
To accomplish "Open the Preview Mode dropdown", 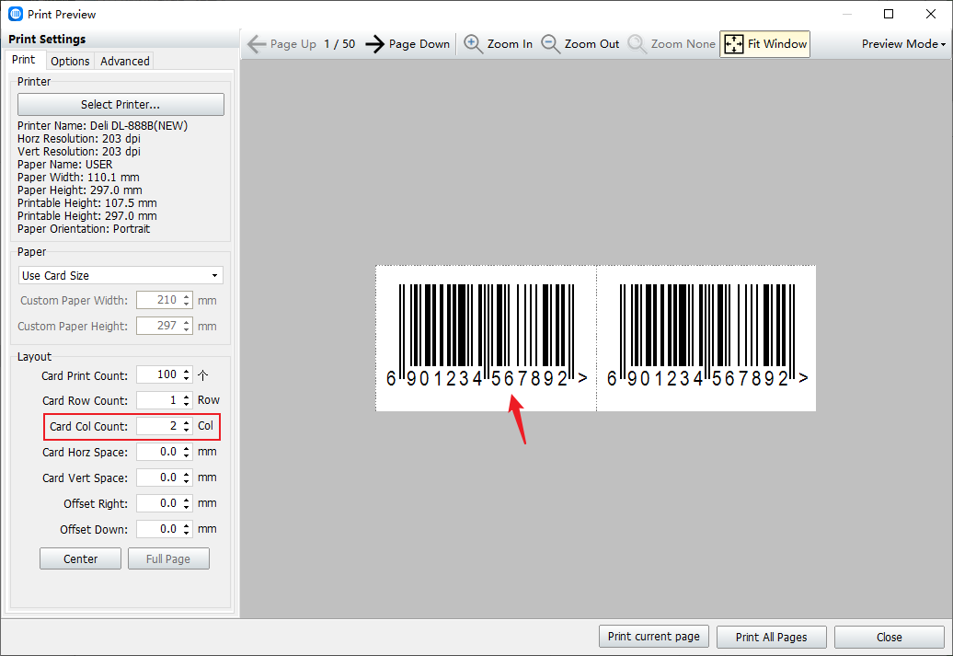I will [903, 44].
